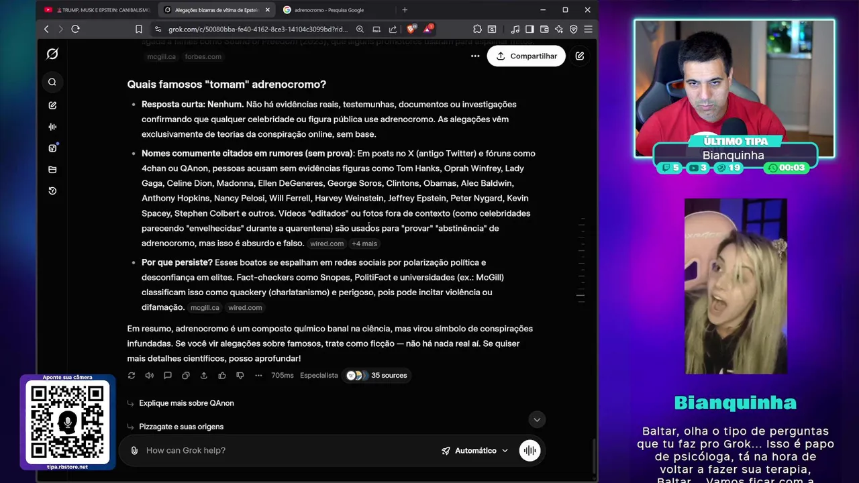Read the response aloud with the speaker icon
The height and width of the screenshot is (483, 859).
pyautogui.click(x=150, y=376)
